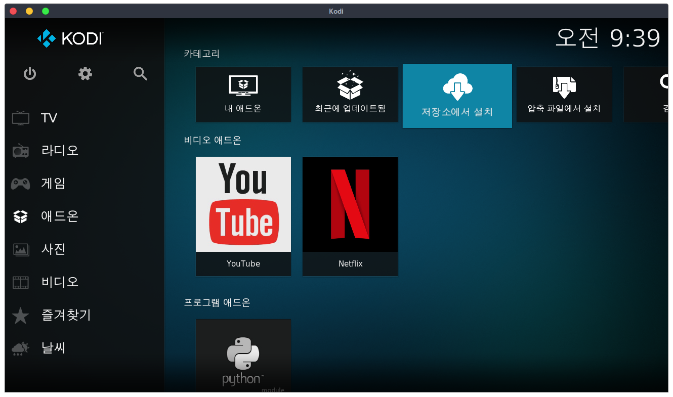Click the Kodi logo
This screenshot has height=397, width=673.
coord(70,38)
